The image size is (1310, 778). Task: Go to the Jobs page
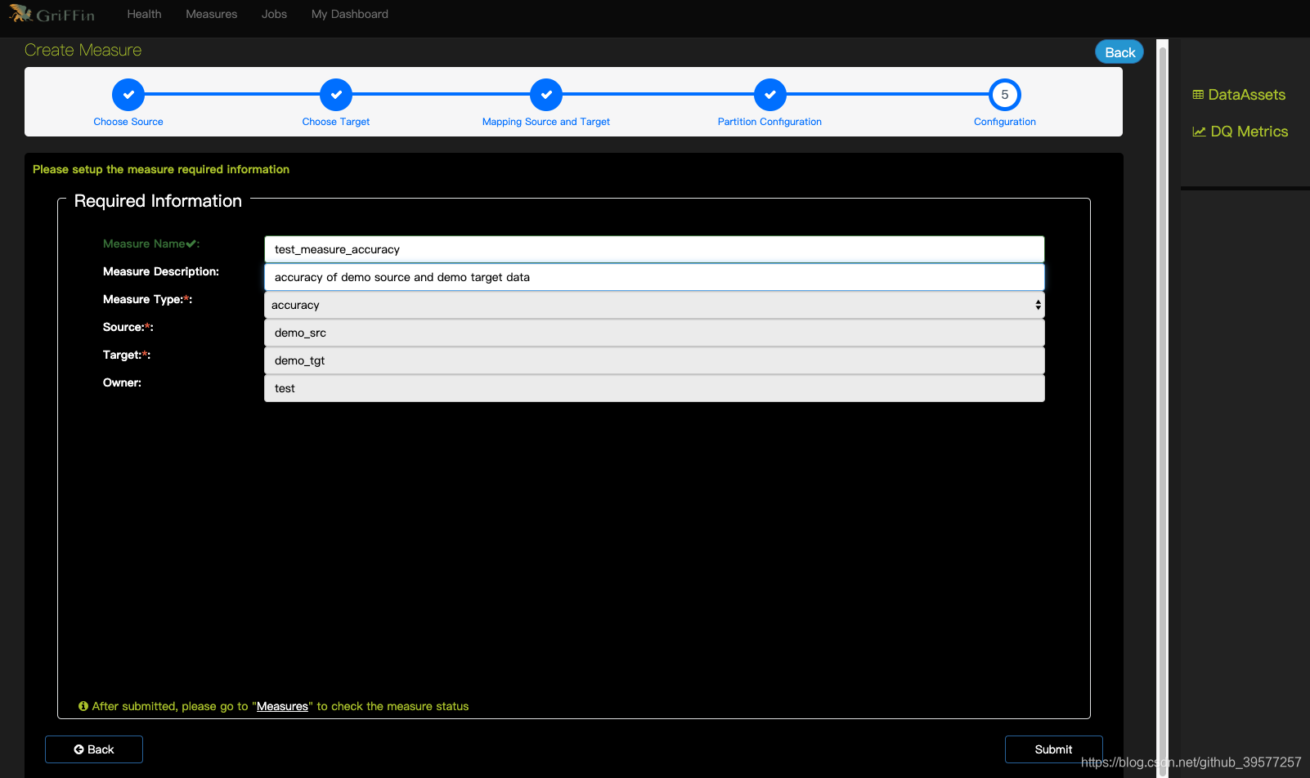pos(274,14)
